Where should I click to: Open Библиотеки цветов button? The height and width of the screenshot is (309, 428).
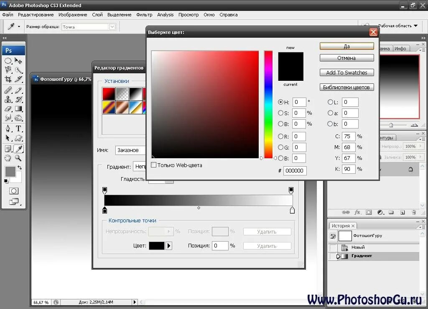(346, 87)
